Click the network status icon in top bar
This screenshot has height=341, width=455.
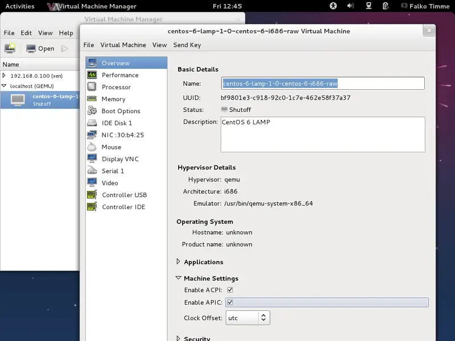pos(369,6)
